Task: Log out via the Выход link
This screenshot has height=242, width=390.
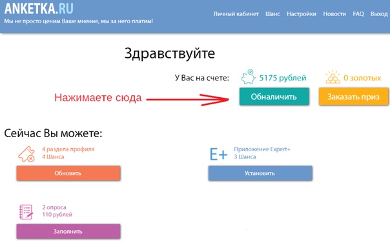Action: point(379,14)
